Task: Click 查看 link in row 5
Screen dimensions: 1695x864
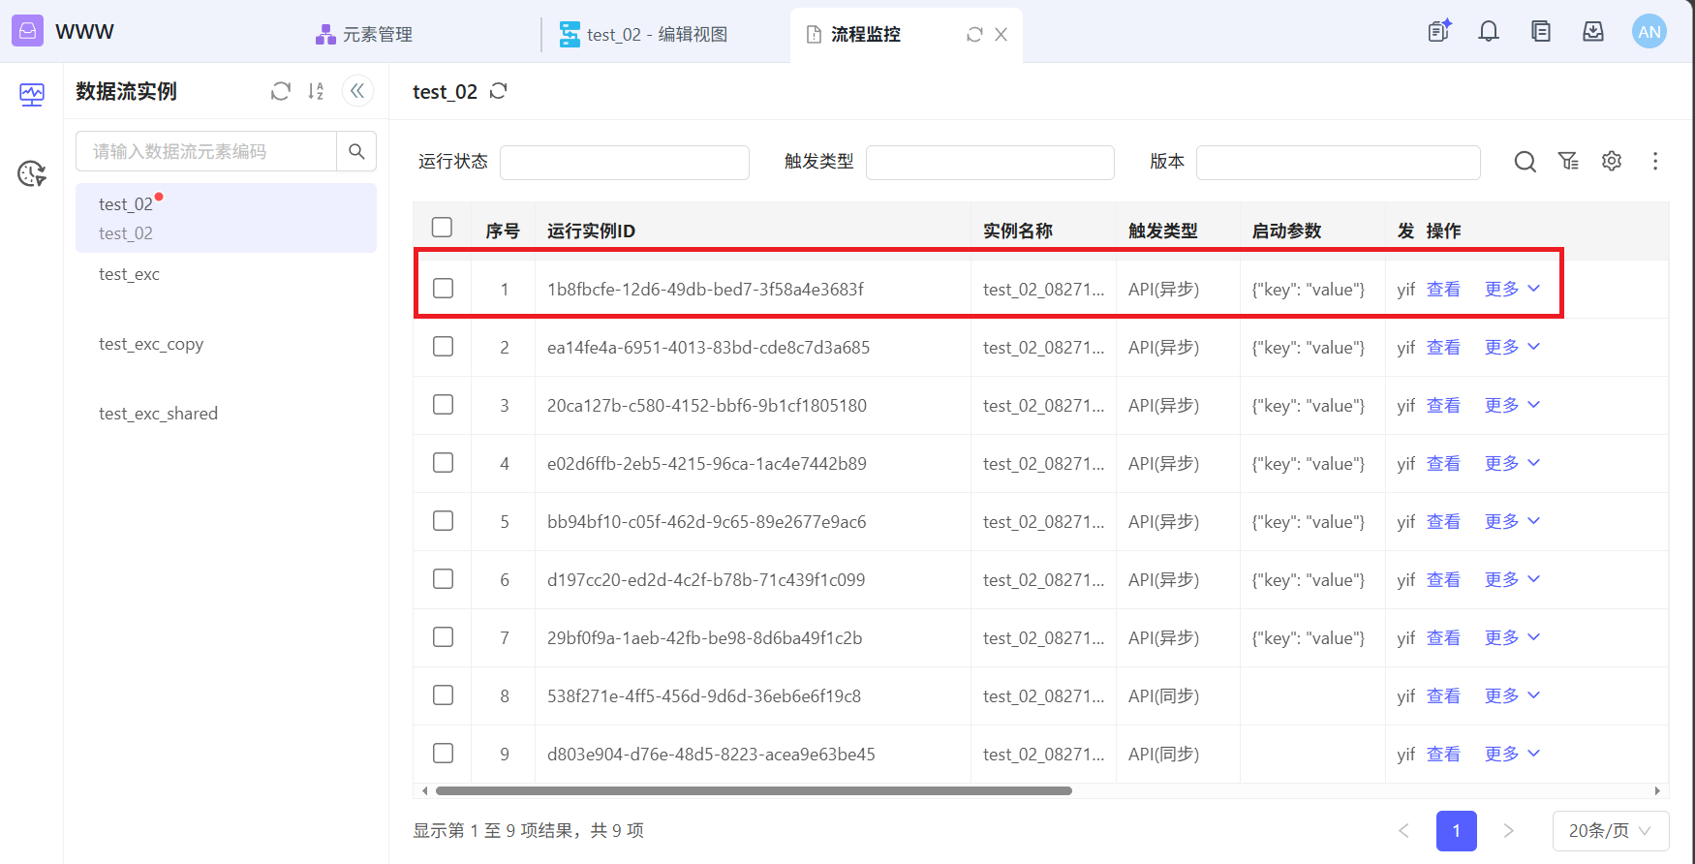Action: (x=1443, y=521)
